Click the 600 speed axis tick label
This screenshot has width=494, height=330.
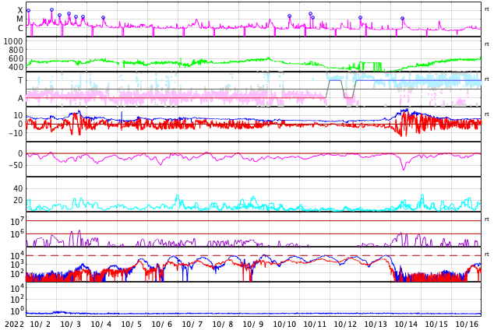tap(16, 58)
